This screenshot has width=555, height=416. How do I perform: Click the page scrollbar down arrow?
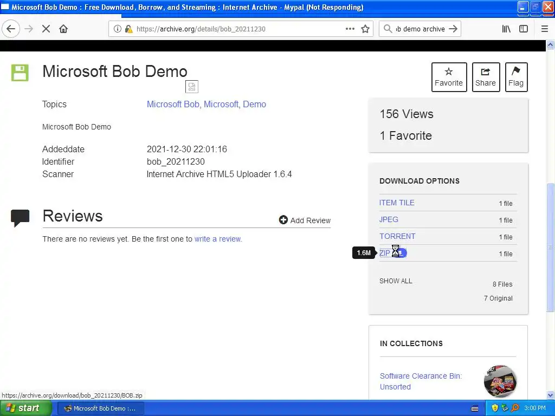(551, 395)
